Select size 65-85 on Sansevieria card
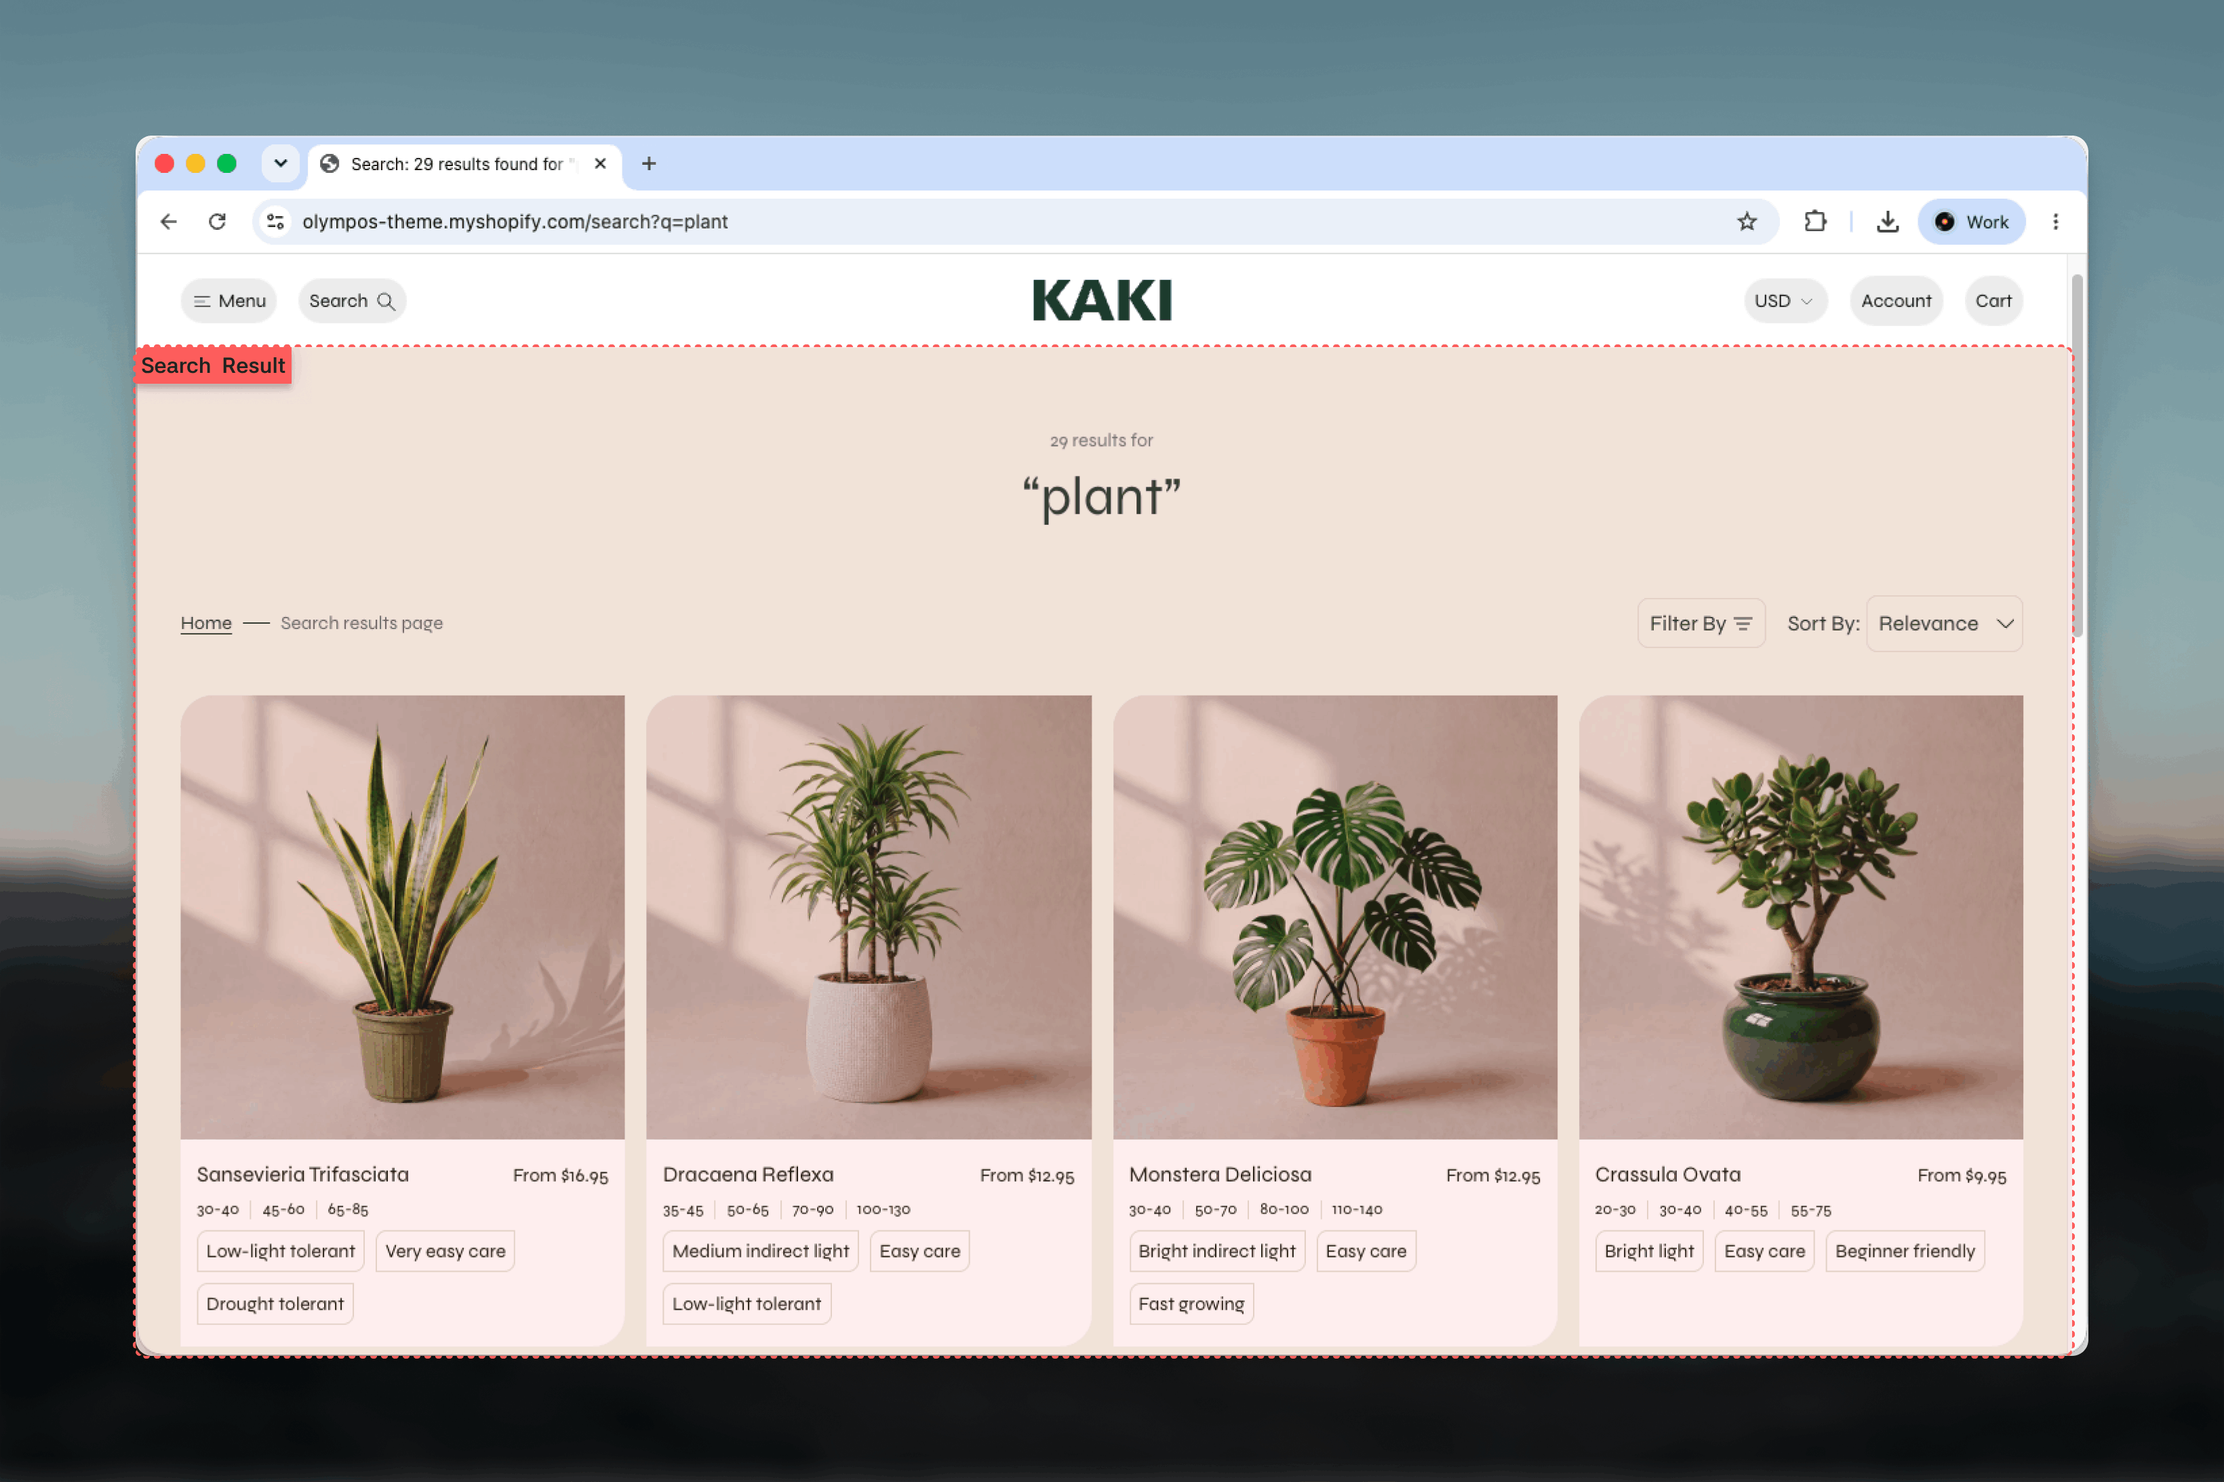 [x=348, y=1209]
